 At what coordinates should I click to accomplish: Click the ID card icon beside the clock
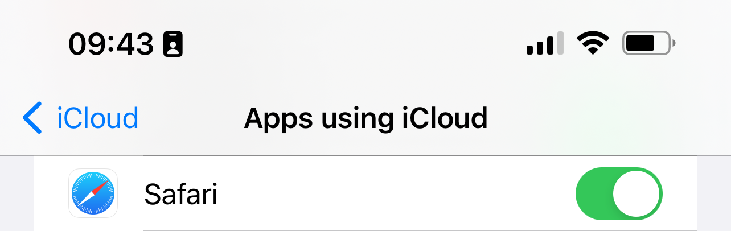point(173,44)
